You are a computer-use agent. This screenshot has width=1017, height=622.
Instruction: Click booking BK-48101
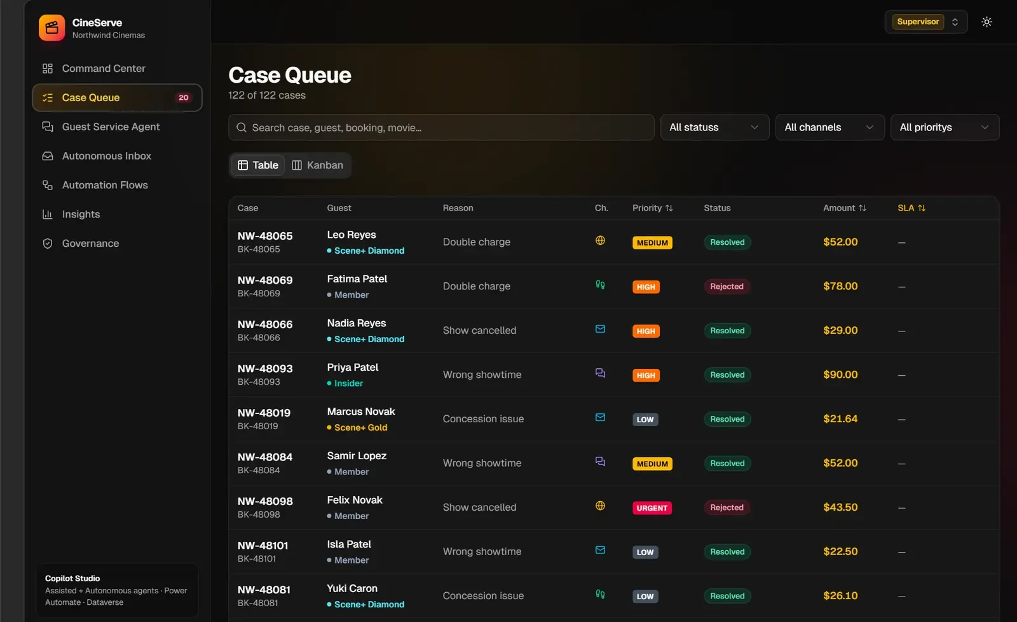(x=257, y=559)
